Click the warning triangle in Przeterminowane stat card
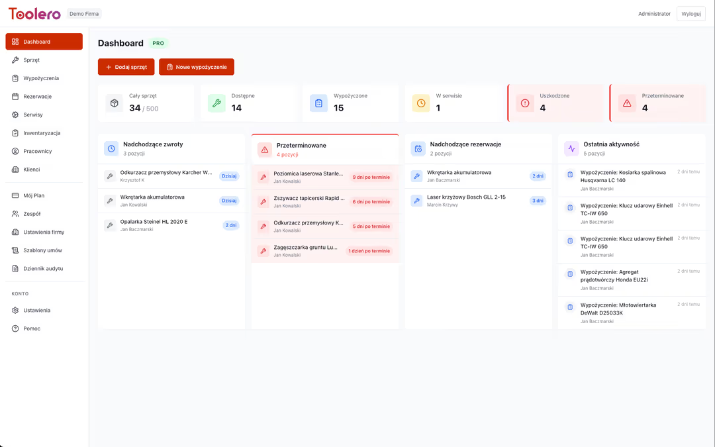Image resolution: width=715 pixels, height=447 pixels. tap(627, 103)
